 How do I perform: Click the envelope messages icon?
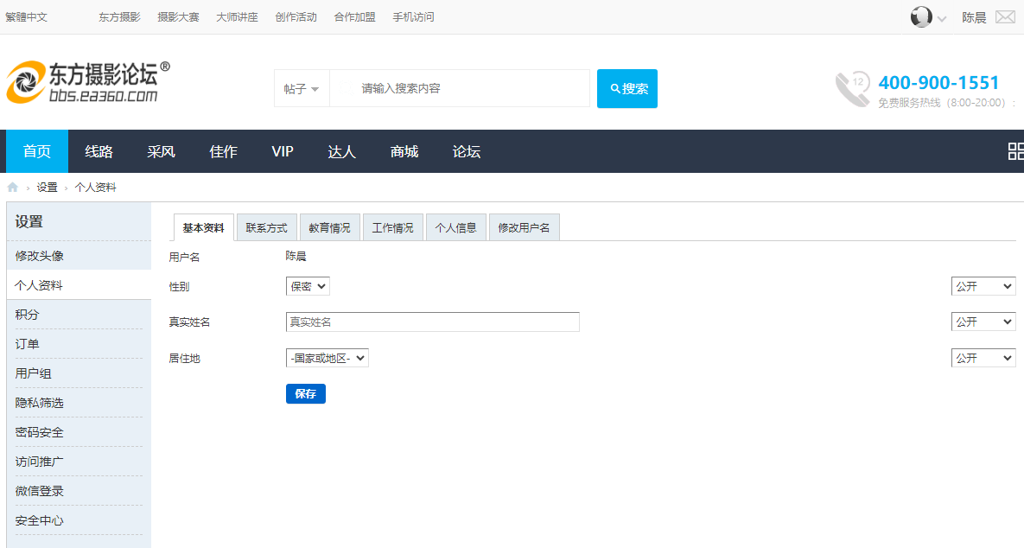tap(1005, 17)
